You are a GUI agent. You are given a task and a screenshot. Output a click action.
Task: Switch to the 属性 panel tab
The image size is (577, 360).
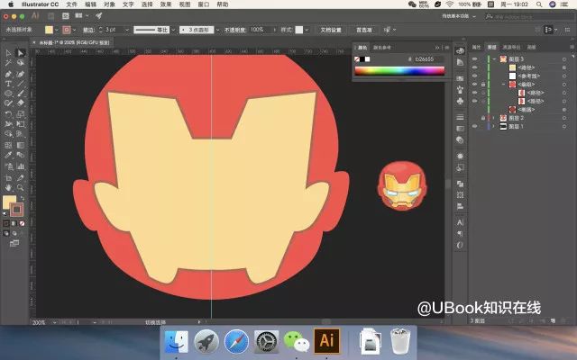point(476,47)
